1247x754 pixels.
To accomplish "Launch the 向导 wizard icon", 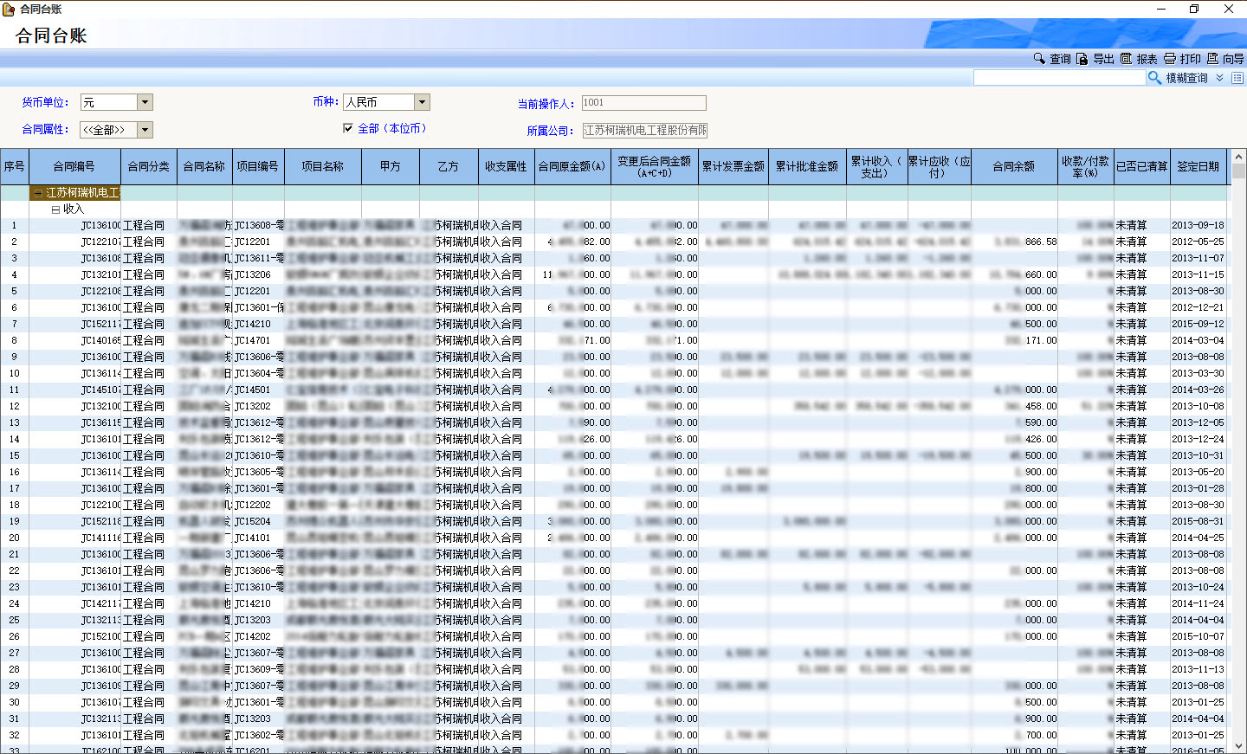I will pyautogui.click(x=1212, y=59).
